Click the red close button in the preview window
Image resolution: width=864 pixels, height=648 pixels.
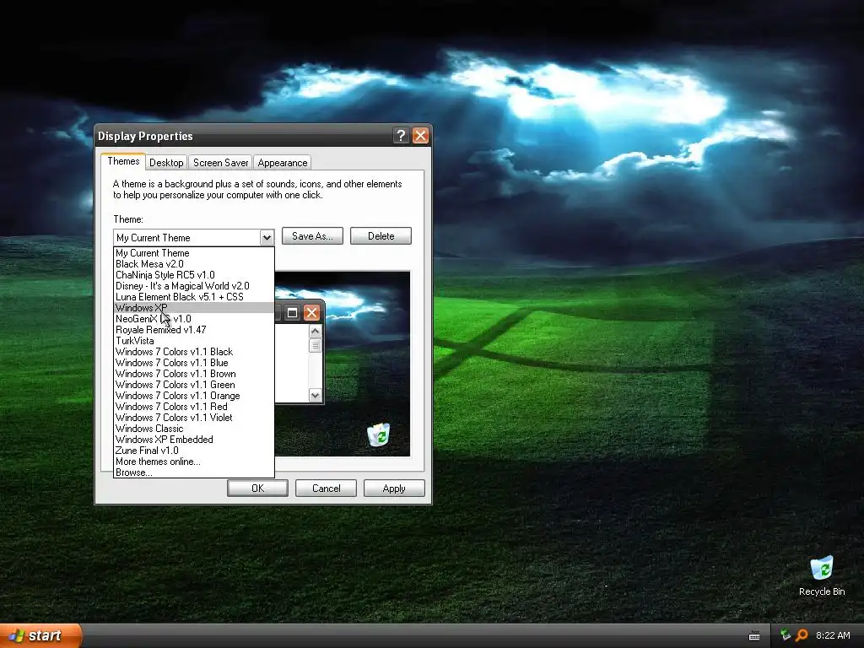(x=311, y=313)
